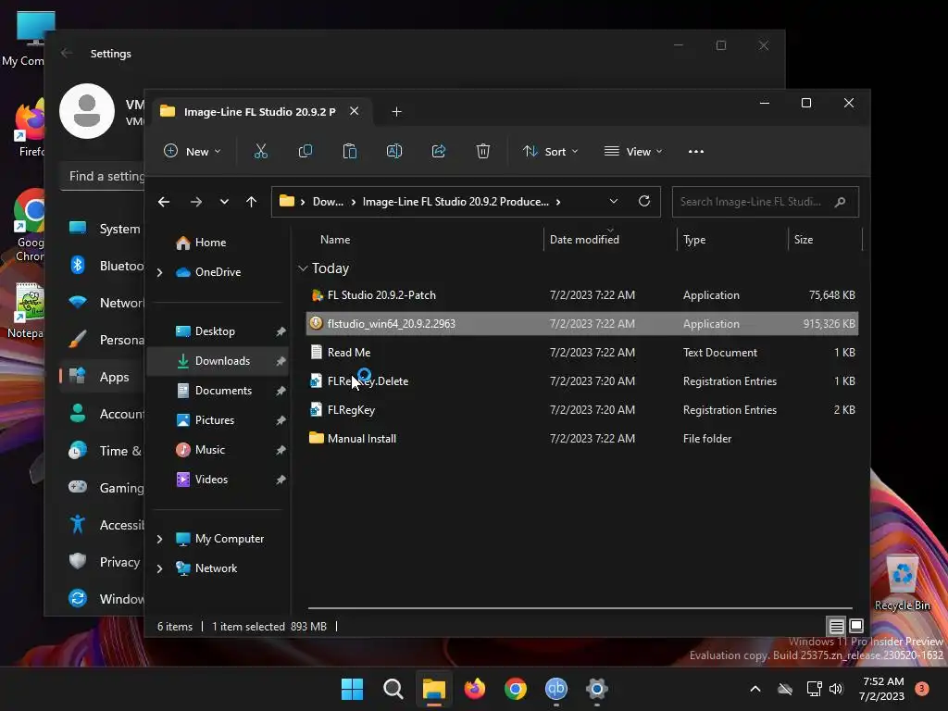Click the Dow... breadcrumb in address bar

coord(328,201)
